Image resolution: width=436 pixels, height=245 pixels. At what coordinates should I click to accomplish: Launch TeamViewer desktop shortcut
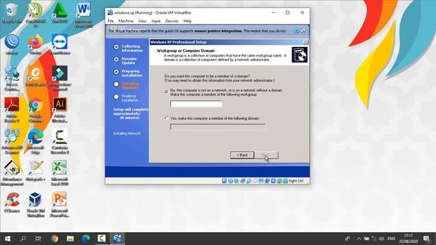click(59, 44)
